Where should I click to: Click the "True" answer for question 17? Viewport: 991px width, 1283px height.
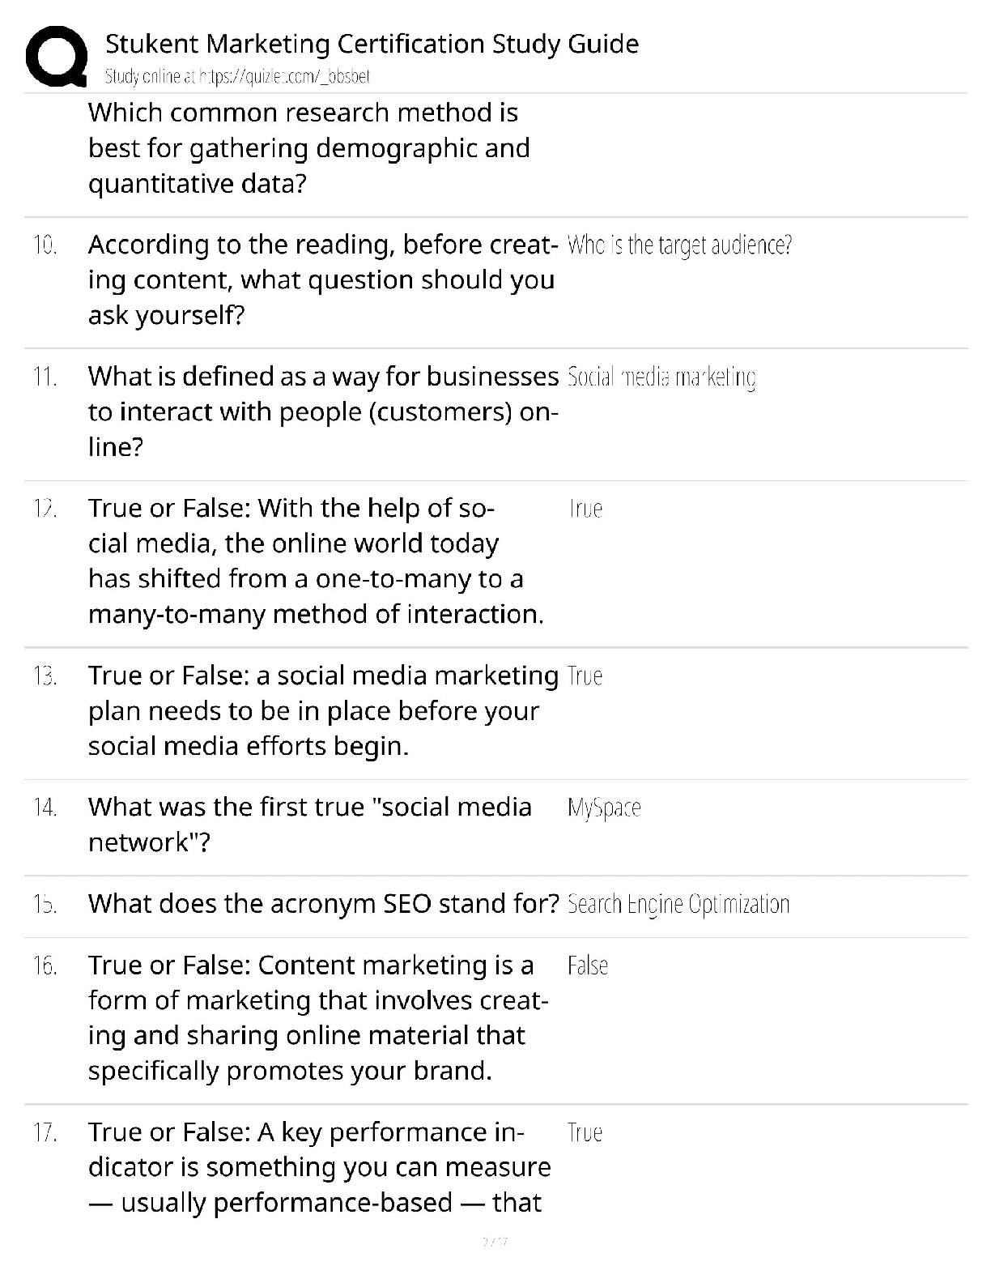pos(585,1132)
